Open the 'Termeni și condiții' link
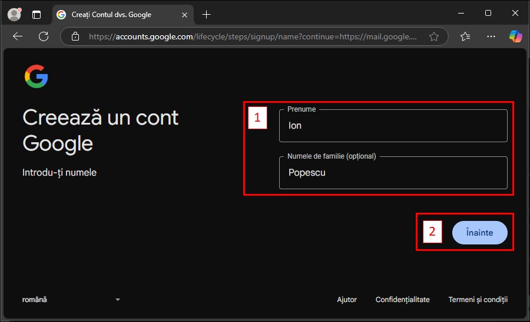This screenshot has width=530, height=322. pyautogui.click(x=478, y=300)
